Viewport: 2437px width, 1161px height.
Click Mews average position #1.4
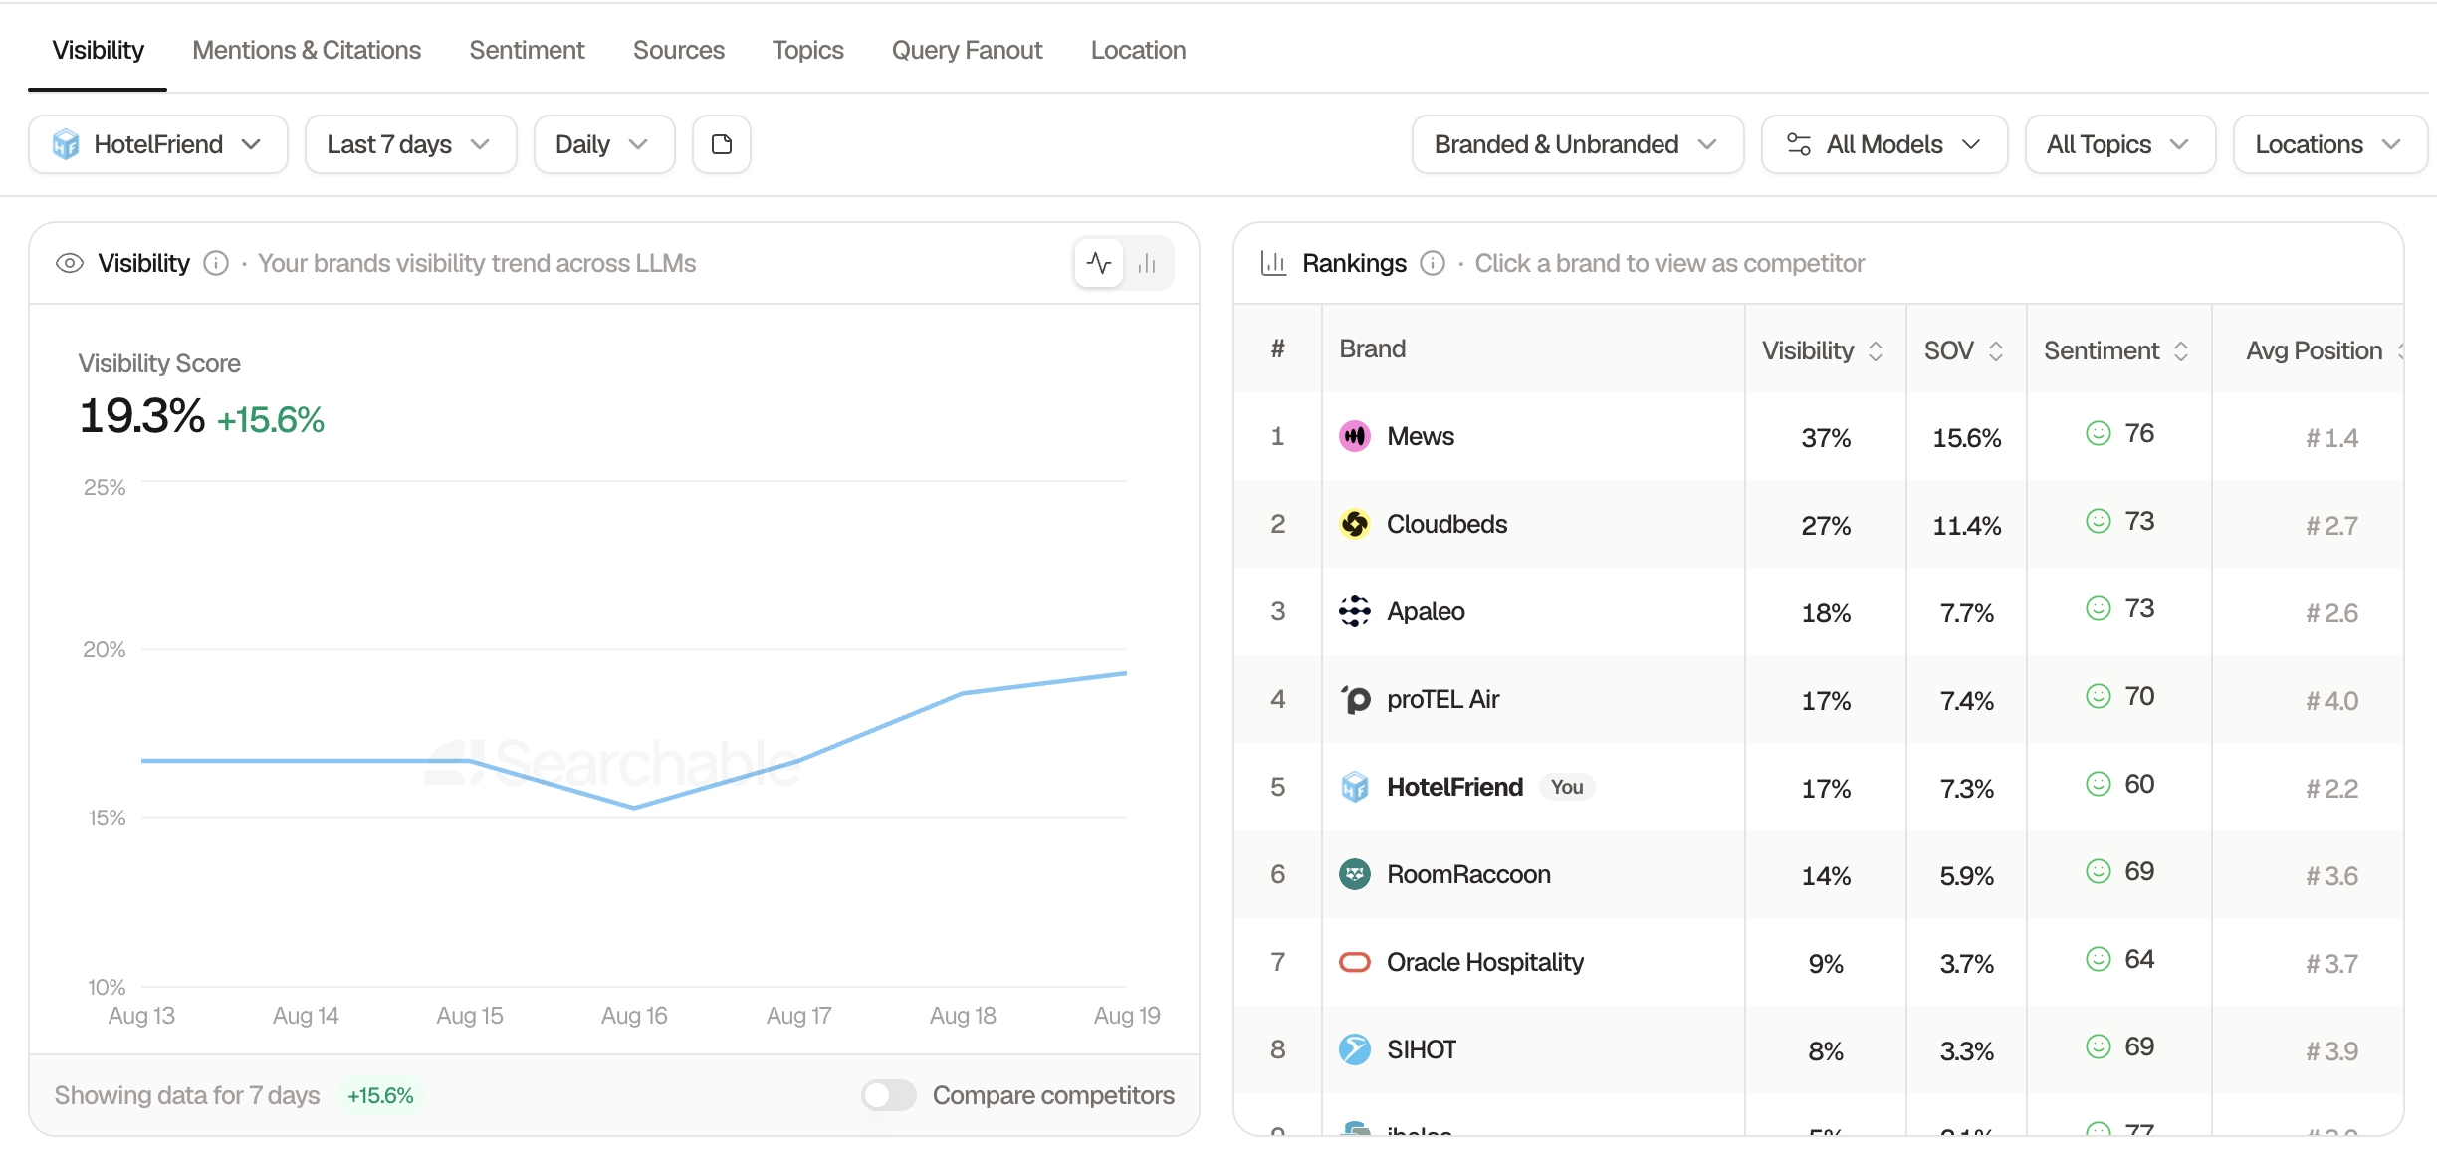click(2331, 438)
